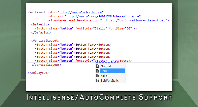
Task: Click the XmlLayout.xsd path value
Action: 134,20
